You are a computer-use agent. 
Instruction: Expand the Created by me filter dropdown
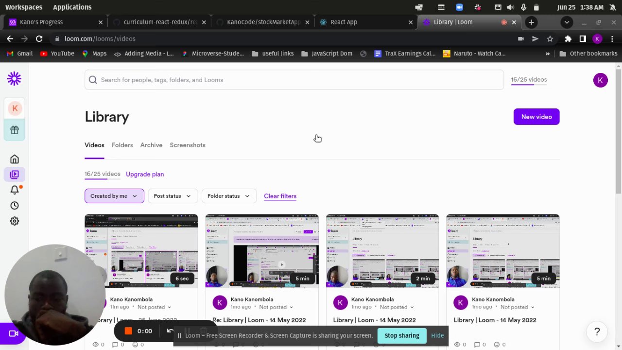coord(114,196)
